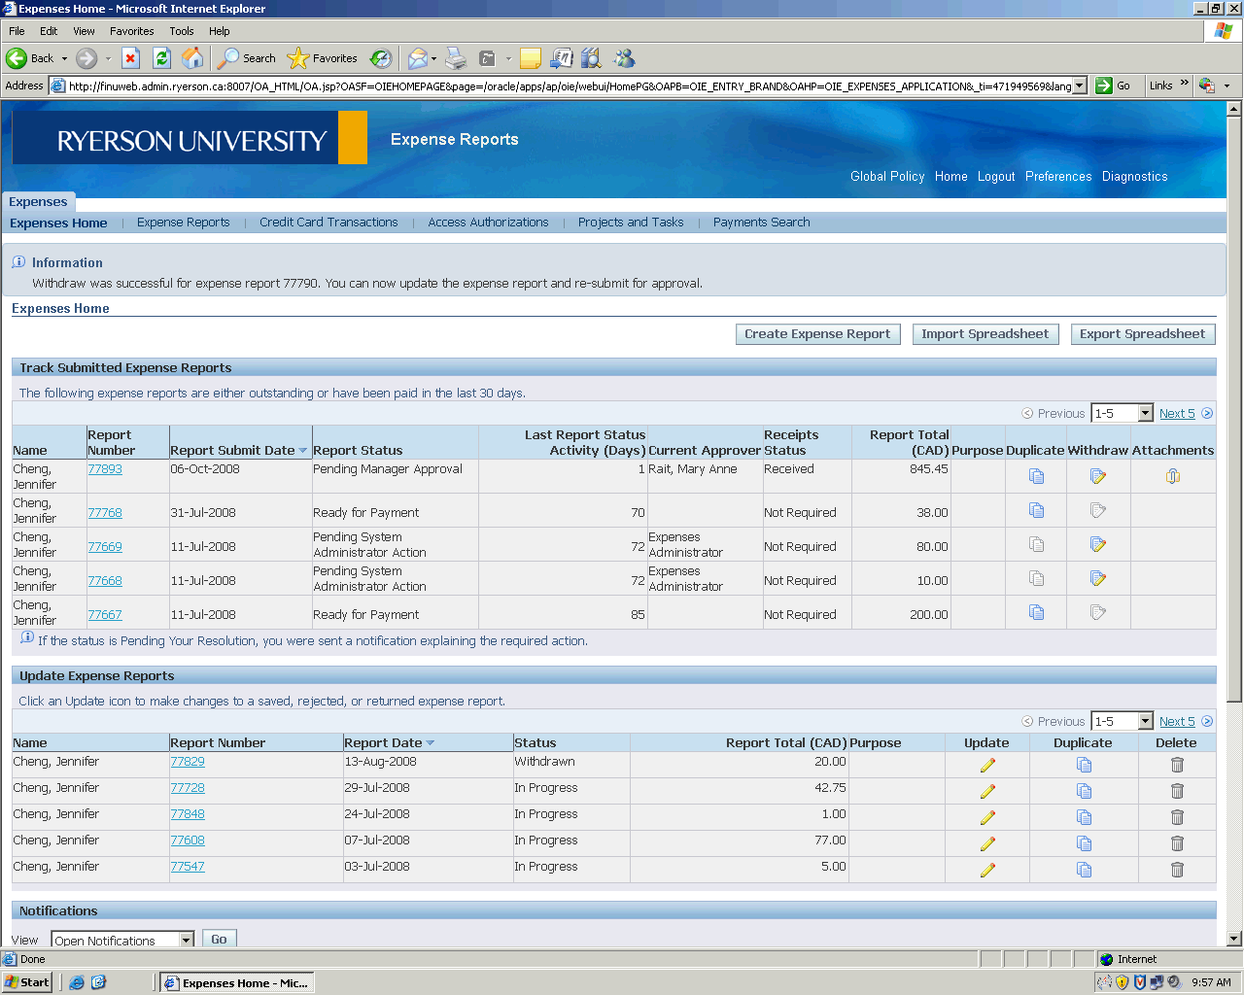Open the Favorites menu
This screenshot has height=995, width=1244.
coord(131,31)
